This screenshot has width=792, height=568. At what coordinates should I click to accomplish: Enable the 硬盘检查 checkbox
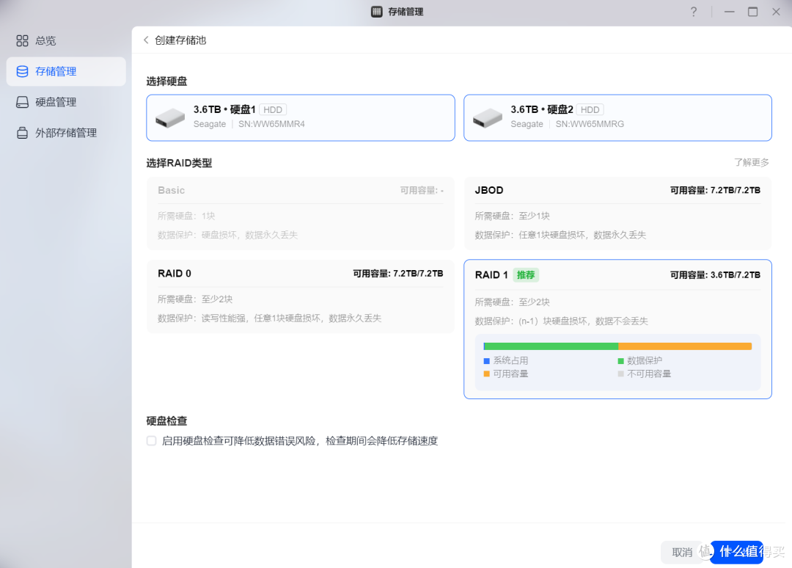[x=152, y=440]
